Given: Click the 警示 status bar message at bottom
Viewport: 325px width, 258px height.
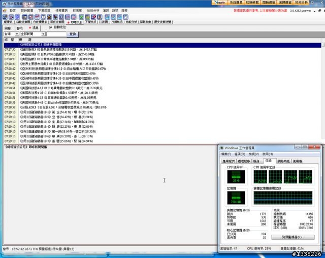Looking at the screenshot, I should 39,249.
